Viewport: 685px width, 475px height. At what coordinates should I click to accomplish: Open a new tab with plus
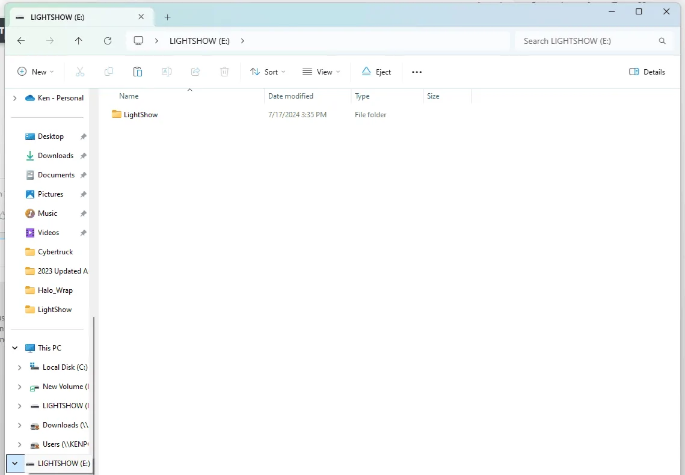167,17
